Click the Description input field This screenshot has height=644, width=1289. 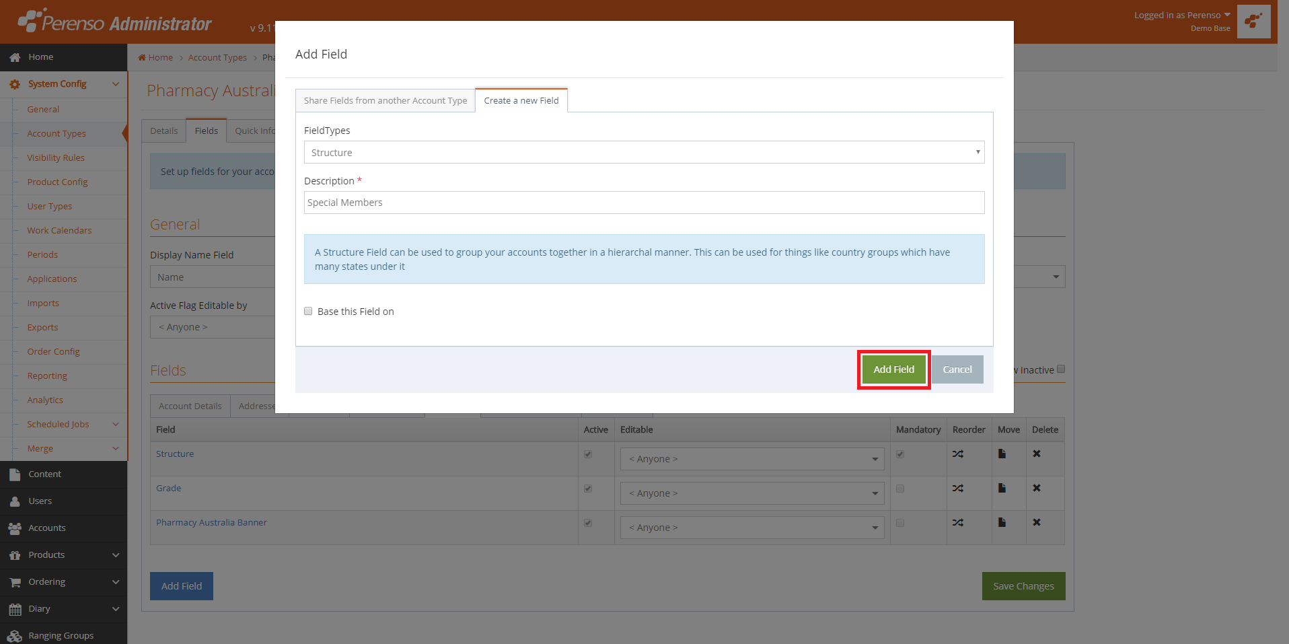click(644, 203)
